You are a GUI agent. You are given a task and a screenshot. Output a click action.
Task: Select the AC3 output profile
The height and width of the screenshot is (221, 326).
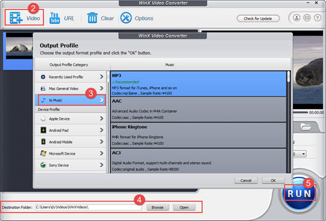tap(198, 161)
